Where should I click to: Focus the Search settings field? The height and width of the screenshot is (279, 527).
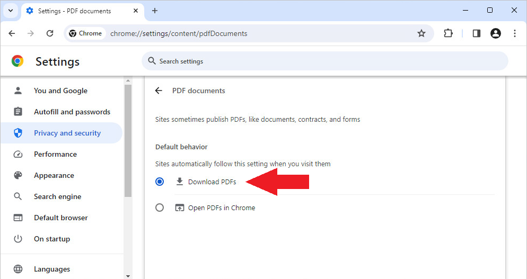click(x=324, y=61)
